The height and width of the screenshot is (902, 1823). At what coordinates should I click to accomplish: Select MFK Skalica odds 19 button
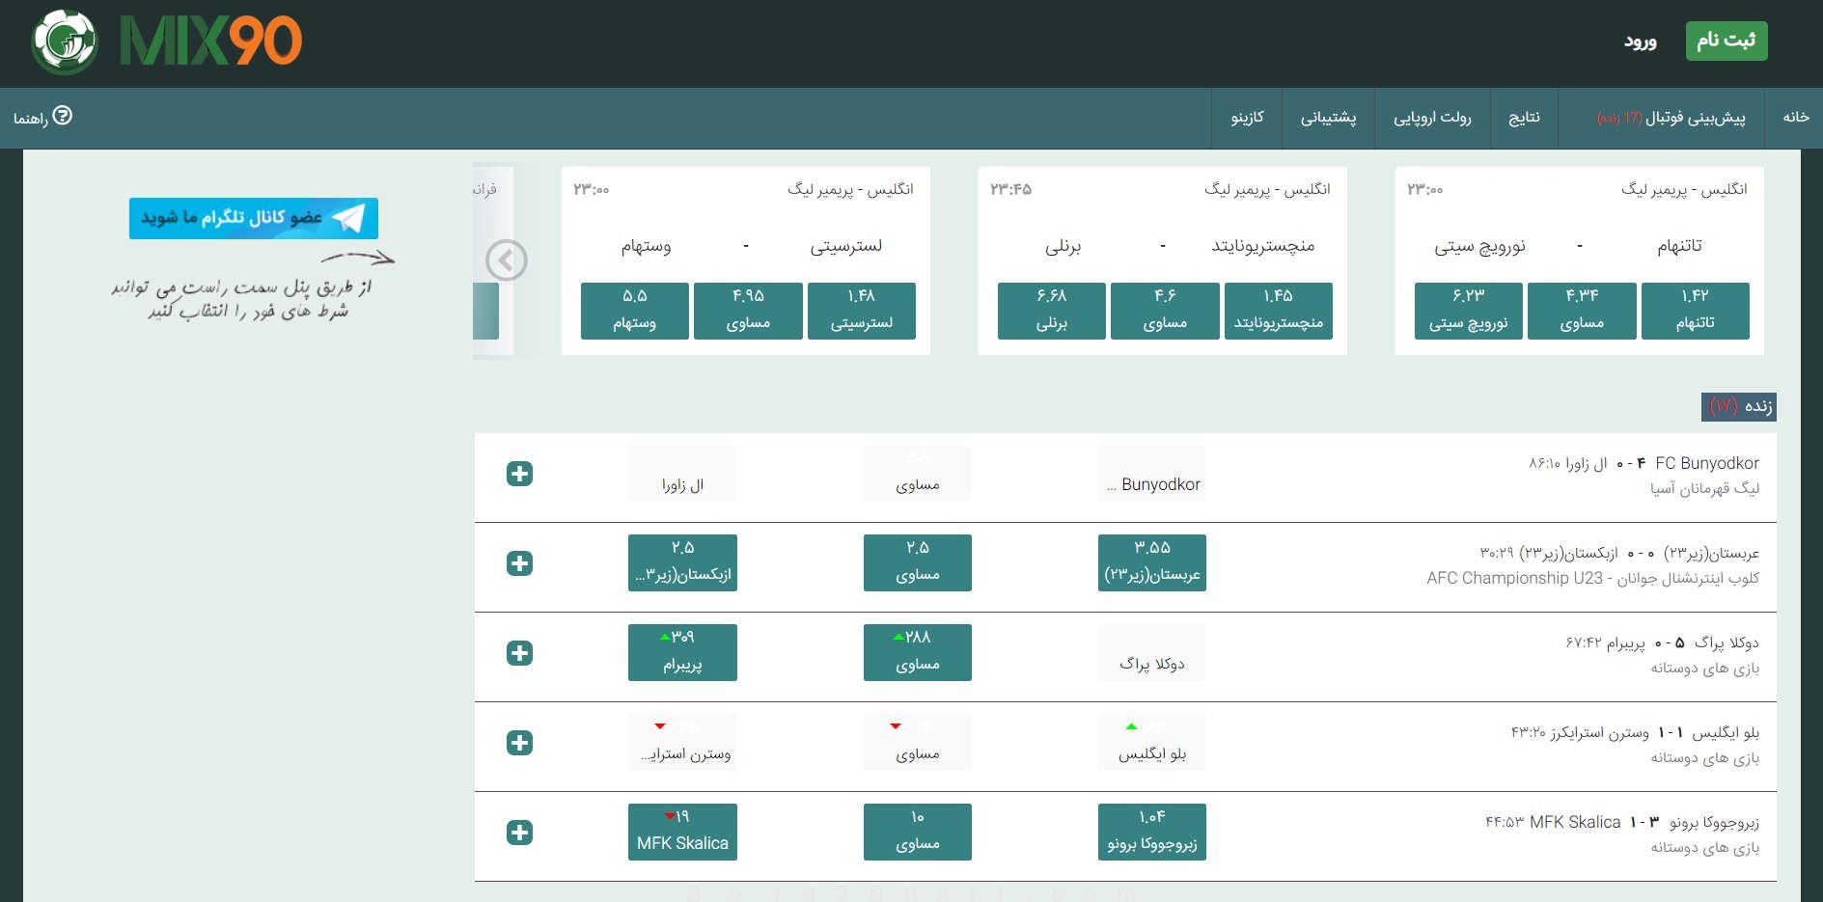click(682, 832)
